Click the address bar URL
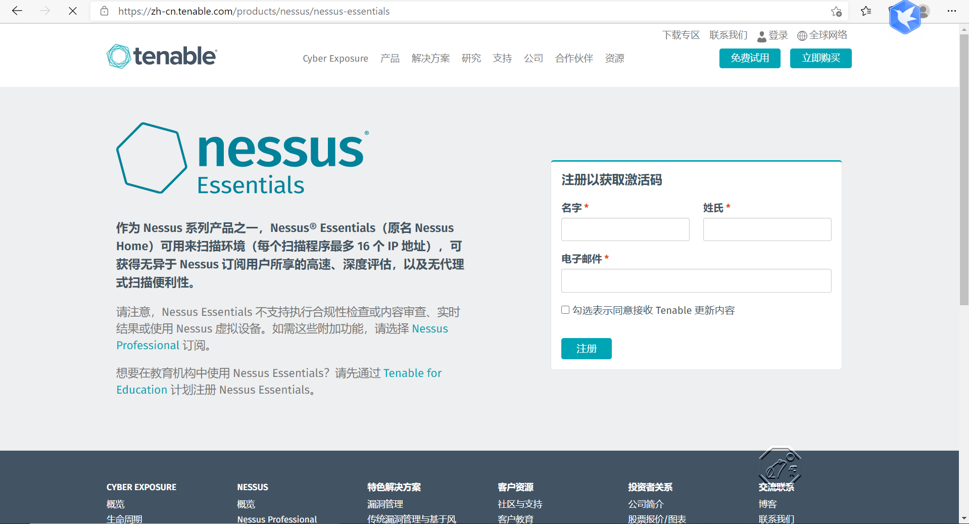Viewport: 969px width, 524px height. 254,11
